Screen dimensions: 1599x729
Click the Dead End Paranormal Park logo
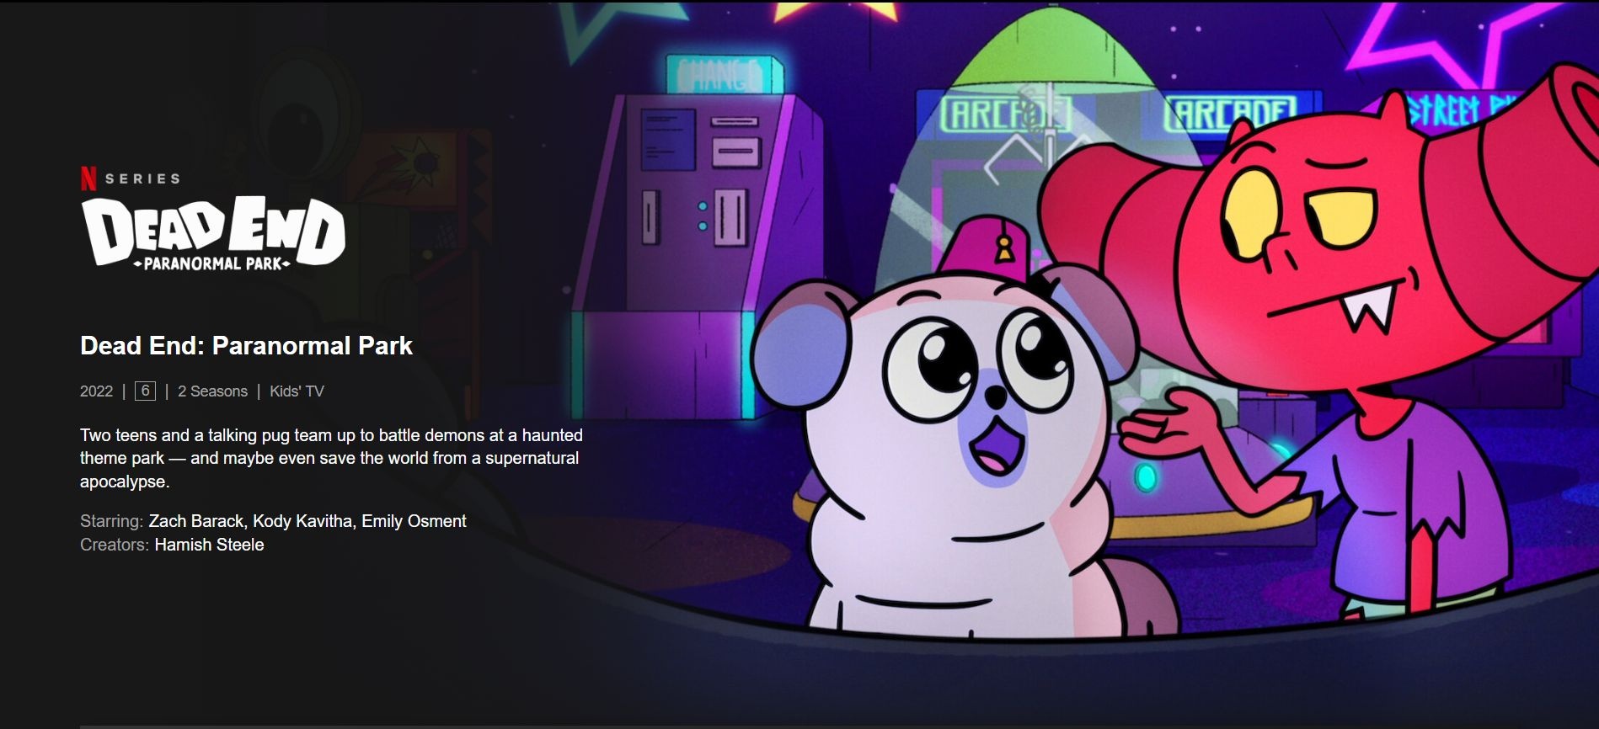click(213, 232)
